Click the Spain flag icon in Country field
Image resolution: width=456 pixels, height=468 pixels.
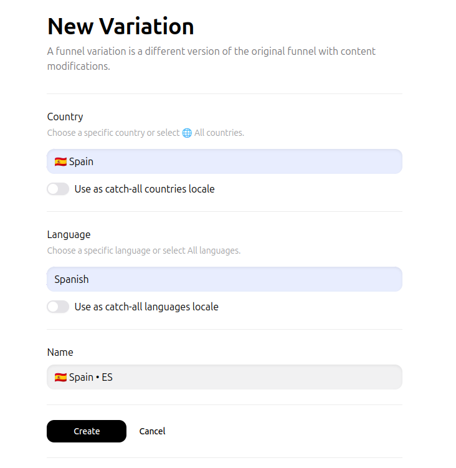[x=60, y=162]
